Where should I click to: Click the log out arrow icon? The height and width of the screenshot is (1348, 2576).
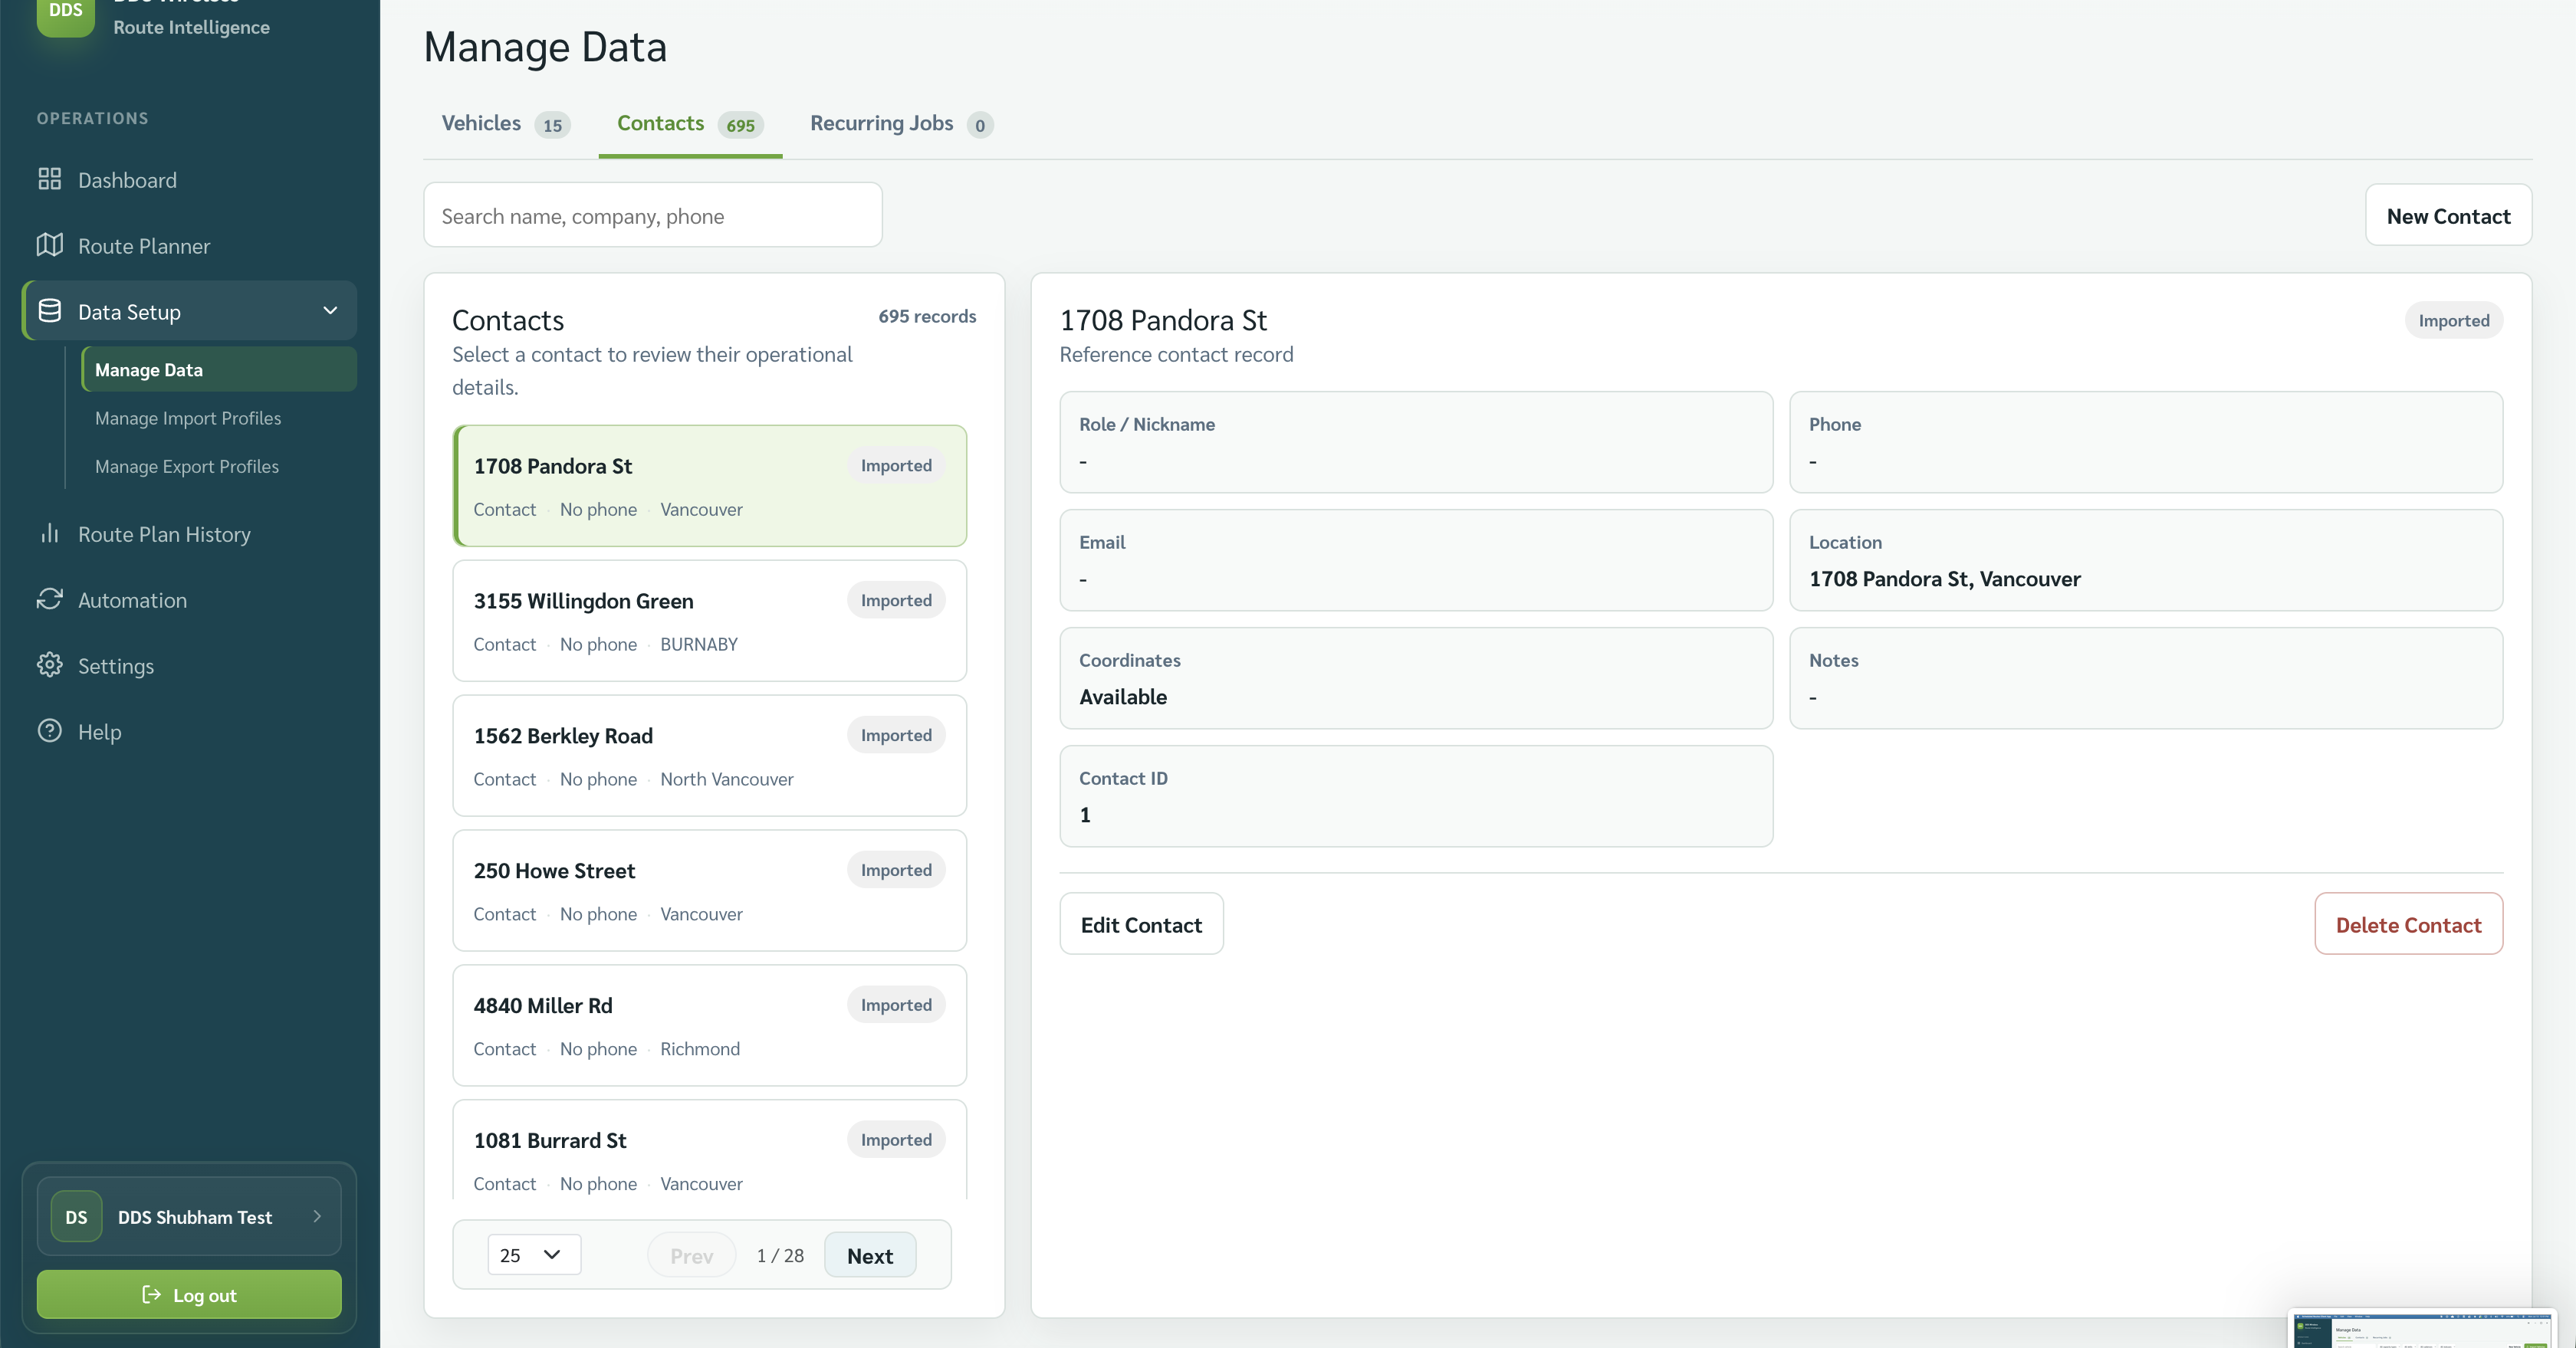pyautogui.click(x=152, y=1295)
